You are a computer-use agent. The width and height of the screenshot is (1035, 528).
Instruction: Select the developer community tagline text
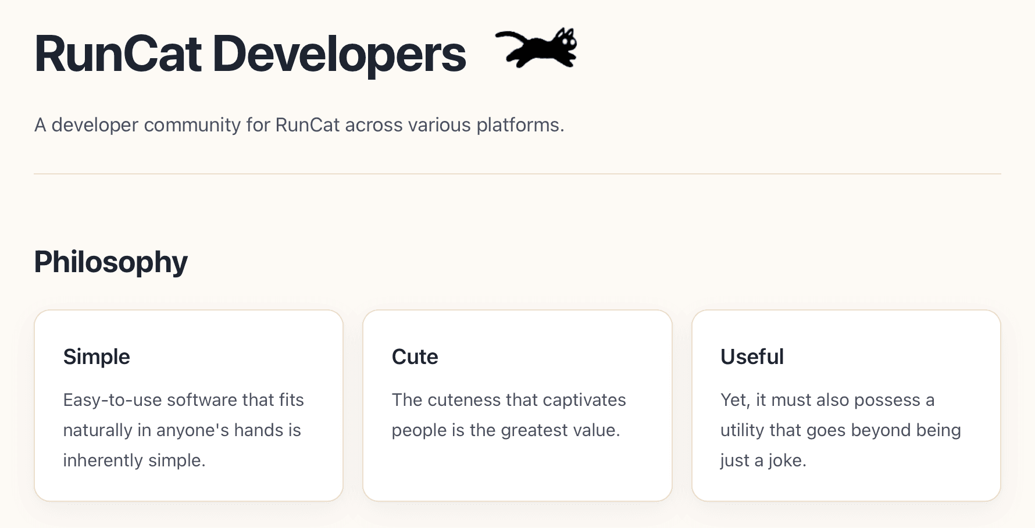click(299, 125)
